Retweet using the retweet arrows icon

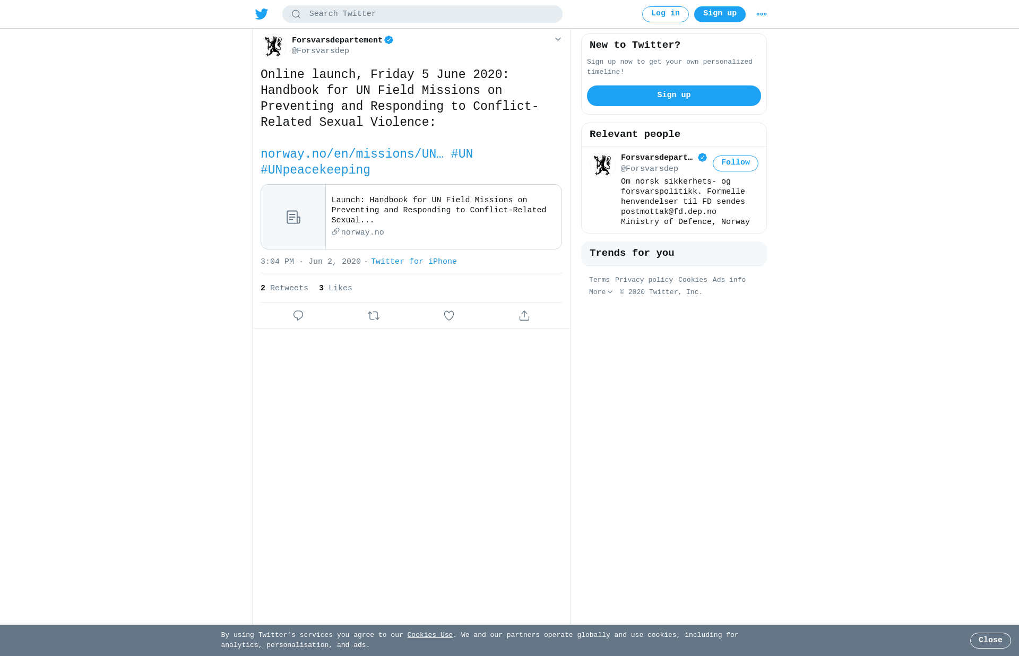pyautogui.click(x=374, y=316)
